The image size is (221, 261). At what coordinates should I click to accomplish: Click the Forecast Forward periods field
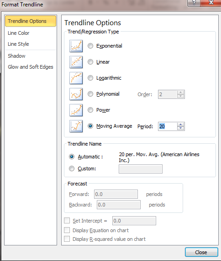[116, 194]
